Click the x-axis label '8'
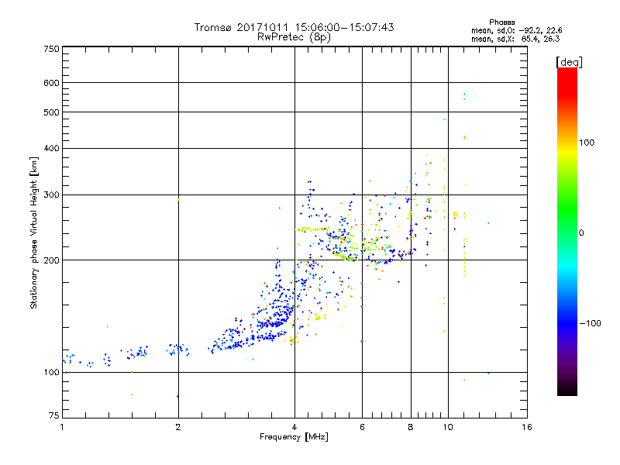This screenshot has width=620, height=465. point(411,427)
